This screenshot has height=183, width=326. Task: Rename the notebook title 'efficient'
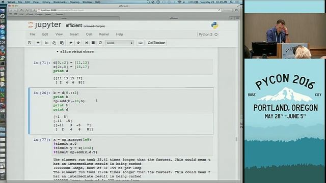(x=74, y=25)
